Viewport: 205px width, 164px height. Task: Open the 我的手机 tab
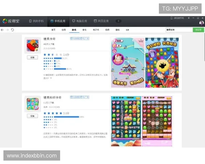click(x=36, y=21)
